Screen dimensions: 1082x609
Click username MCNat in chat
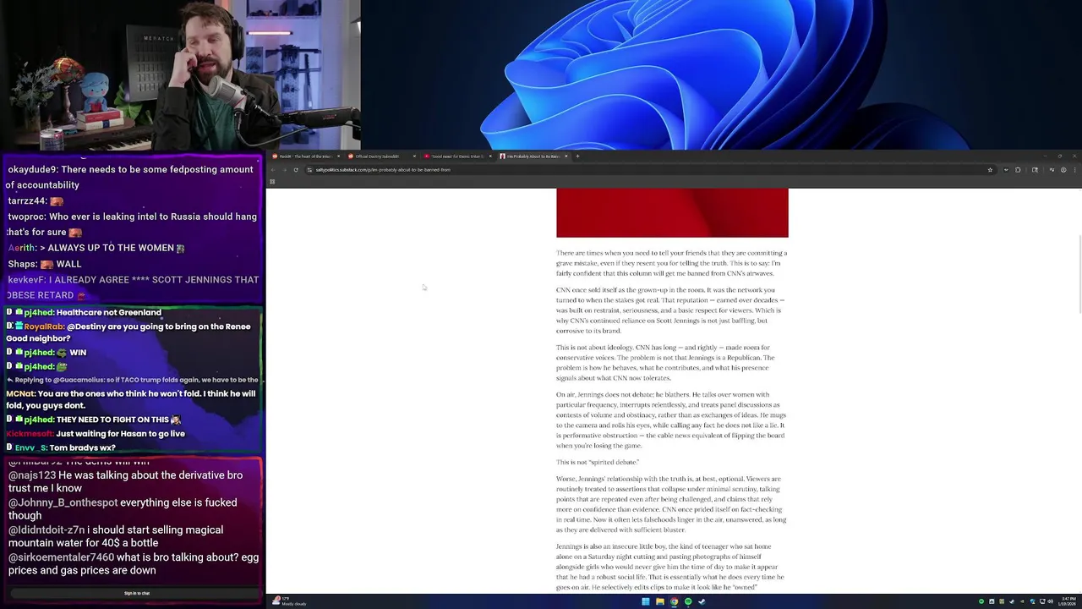point(20,394)
